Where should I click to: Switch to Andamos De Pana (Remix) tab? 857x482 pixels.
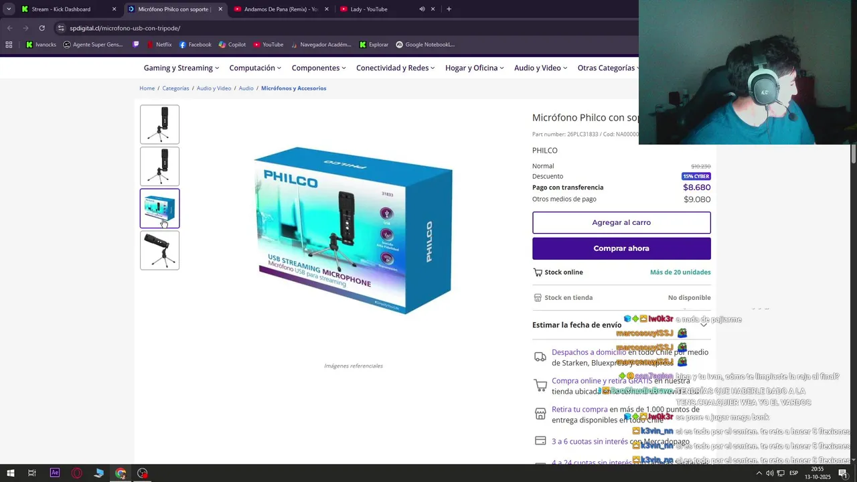(281, 9)
